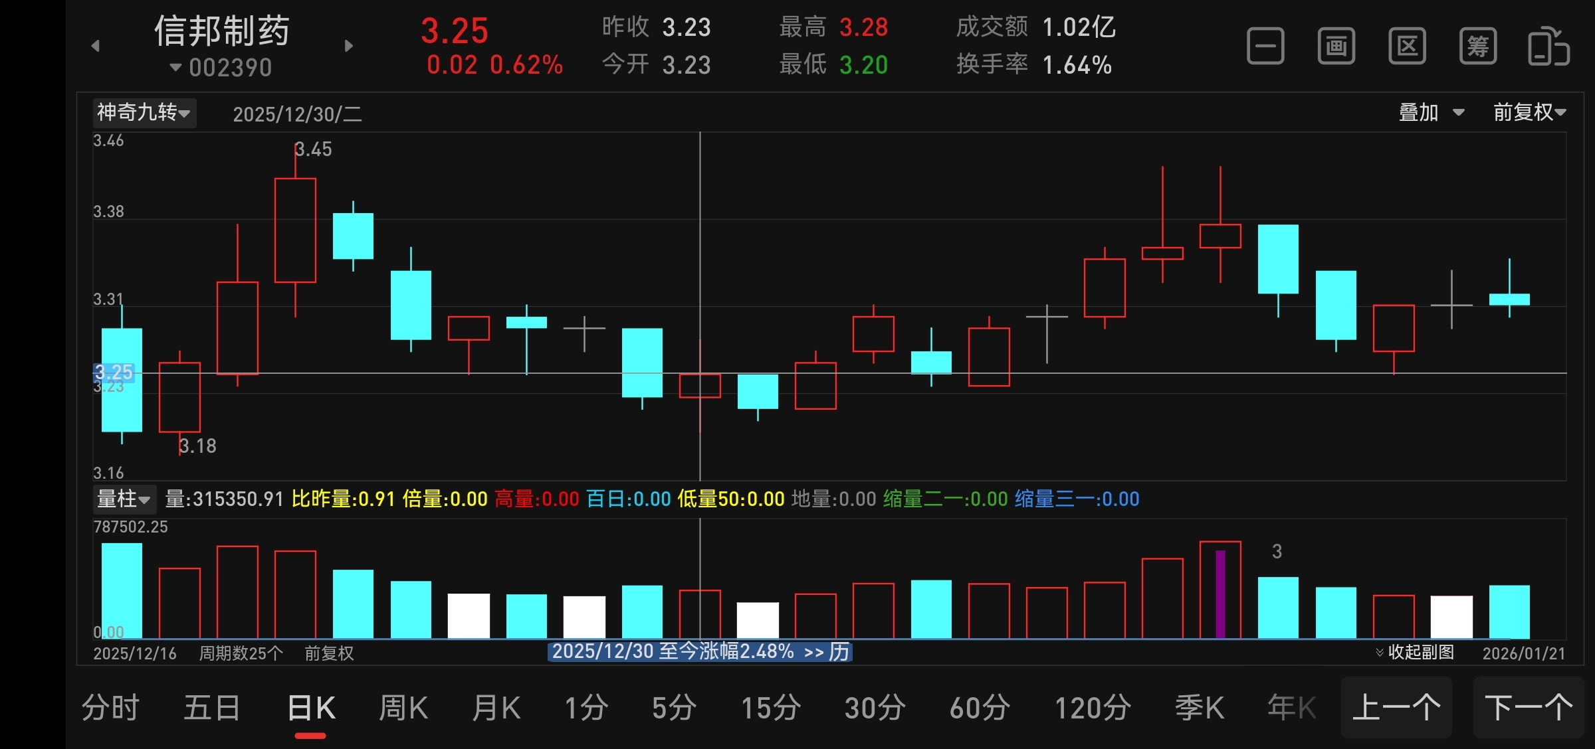Click the 历 history icon after 涨幅2.48%
This screenshot has width=1595, height=749.
pyautogui.click(x=839, y=652)
